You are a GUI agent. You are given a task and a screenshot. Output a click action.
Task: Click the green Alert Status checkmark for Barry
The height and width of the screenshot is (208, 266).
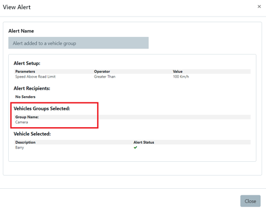pyautogui.click(x=135, y=147)
